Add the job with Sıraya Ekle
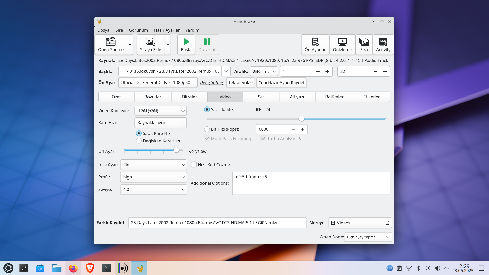489x275 pixels. click(x=151, y=45)
